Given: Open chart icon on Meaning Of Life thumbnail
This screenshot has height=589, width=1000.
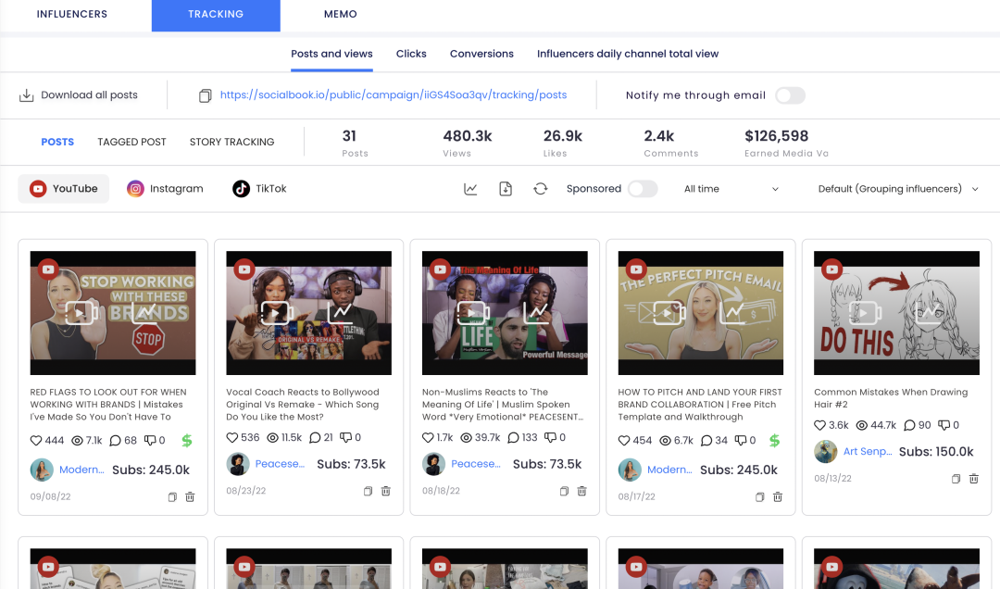Looking at the screenshot, I should pyautogui.click(x=537, y=313).
